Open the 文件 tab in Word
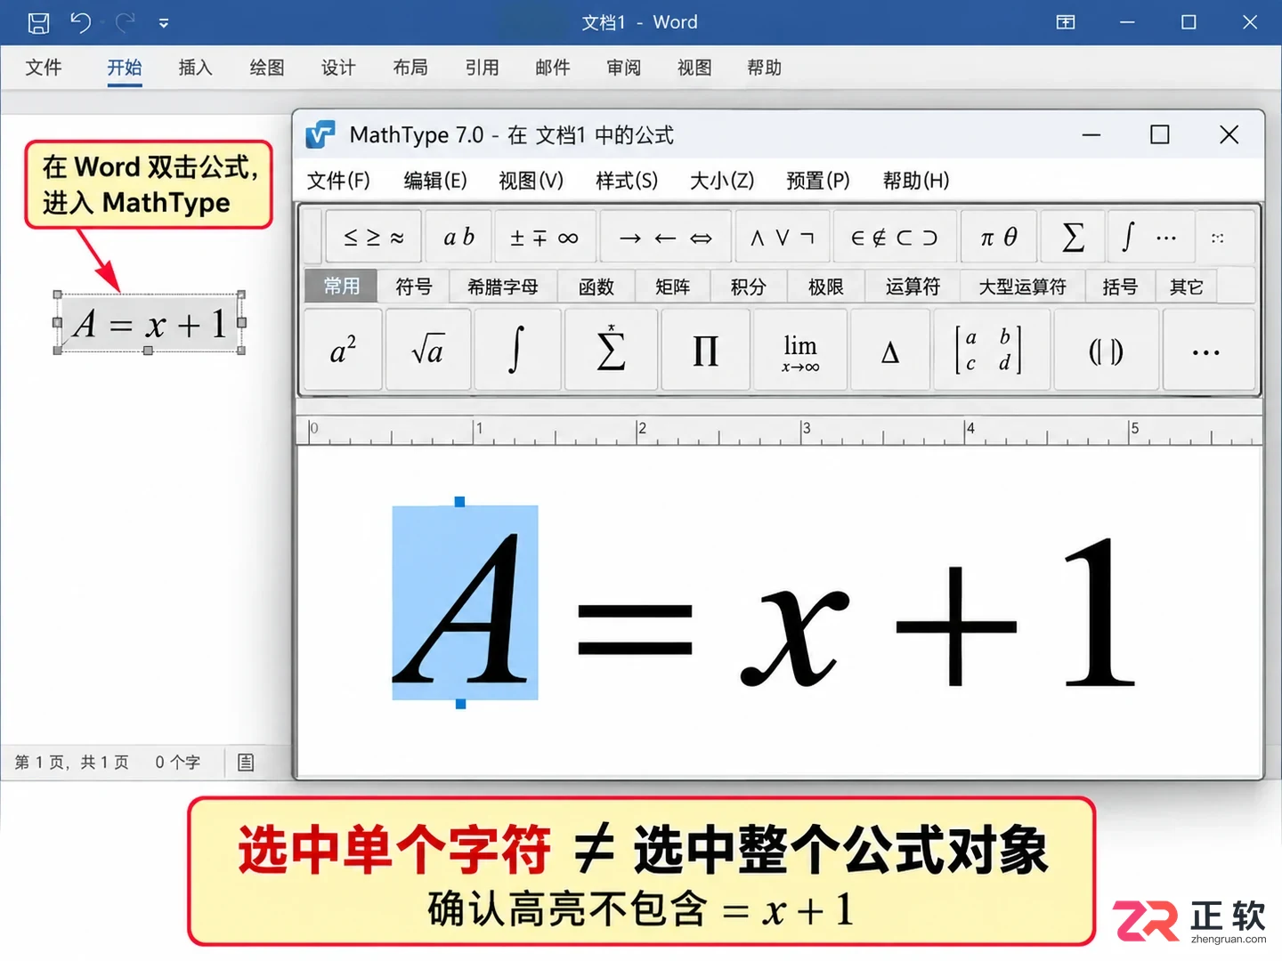The height and width of the screenshot is (961, 1282). pos(44,68)
